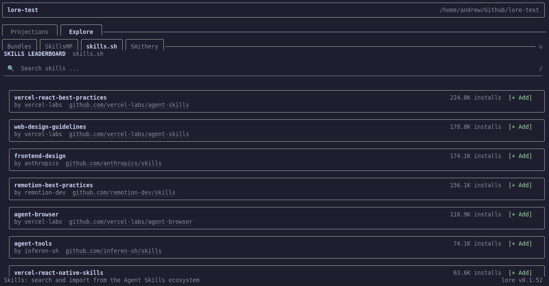Open the github.com/remotion-dev/skills link
549x286 pixels.
124,192
